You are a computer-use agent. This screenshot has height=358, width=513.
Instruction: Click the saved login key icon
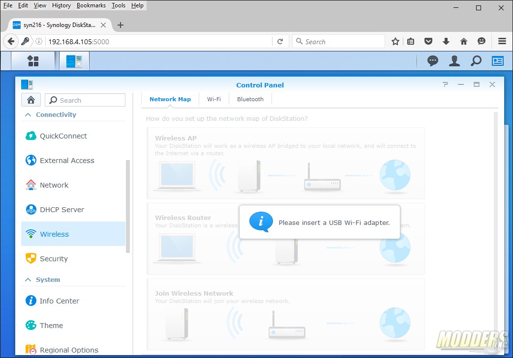click(25, 41)
